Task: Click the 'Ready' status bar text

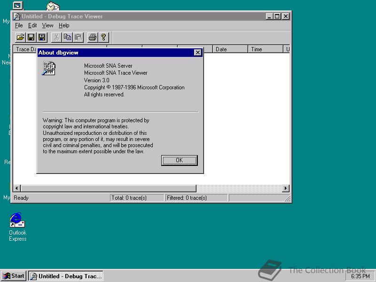Action: tap(21, 198)
